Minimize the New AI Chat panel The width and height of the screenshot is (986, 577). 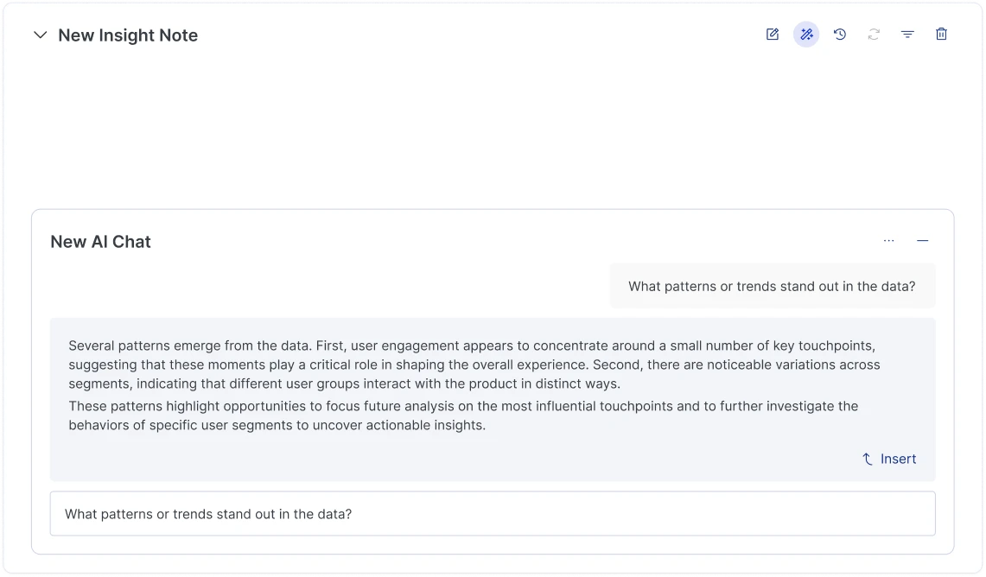pyautogui.click(x=923, y=241)
